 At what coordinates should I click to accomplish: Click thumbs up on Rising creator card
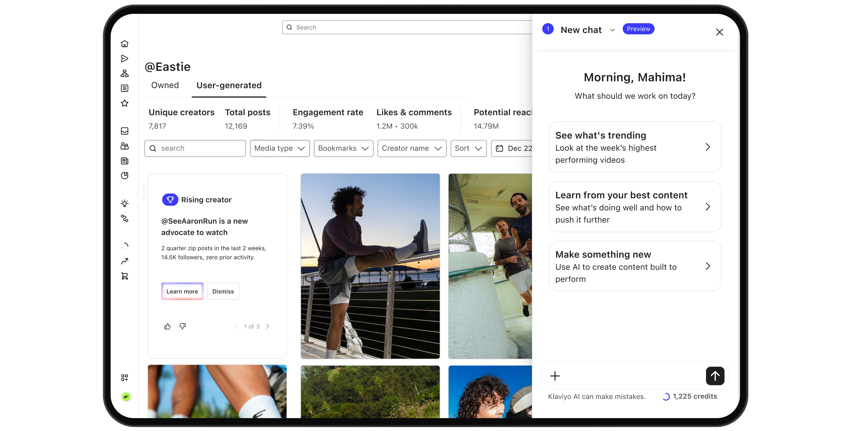167,326
